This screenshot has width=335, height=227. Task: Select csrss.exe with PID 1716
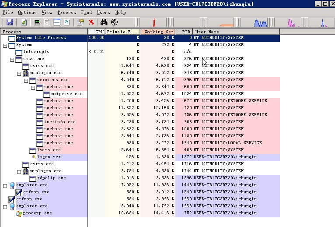coord(140,164)
